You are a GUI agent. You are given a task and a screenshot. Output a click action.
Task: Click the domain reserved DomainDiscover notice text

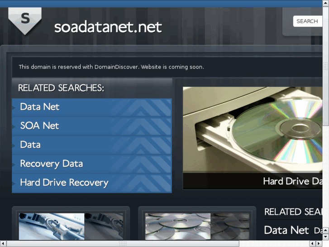point(111,67)
